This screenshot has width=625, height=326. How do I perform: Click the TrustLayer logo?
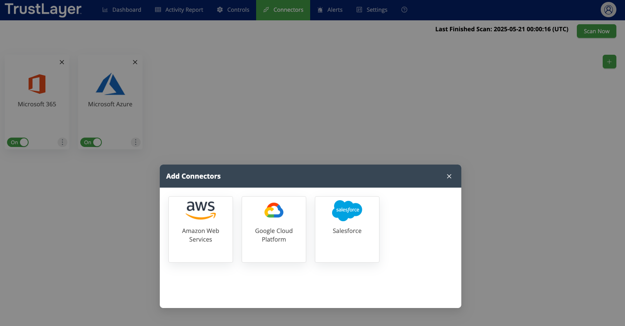tap(43, 9)
